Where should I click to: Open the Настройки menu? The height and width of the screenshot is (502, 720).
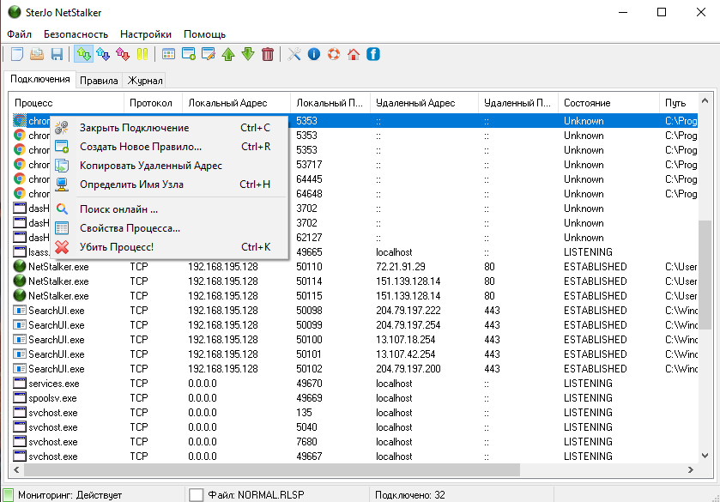(x=145, y=34)
